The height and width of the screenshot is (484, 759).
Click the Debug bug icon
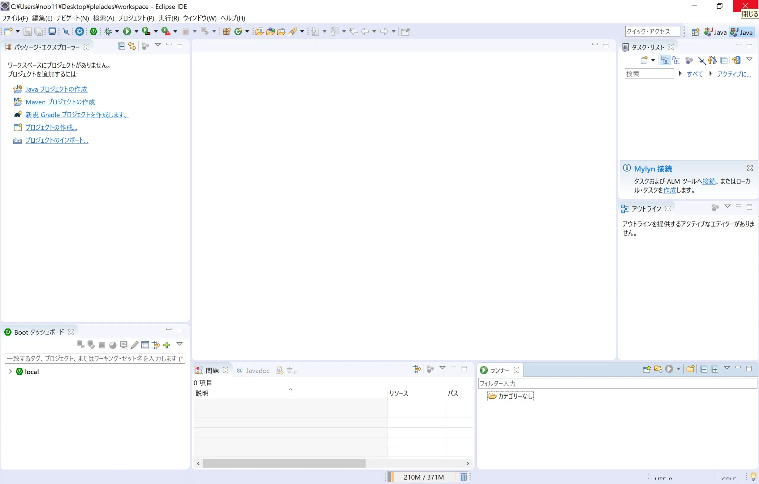108,31
